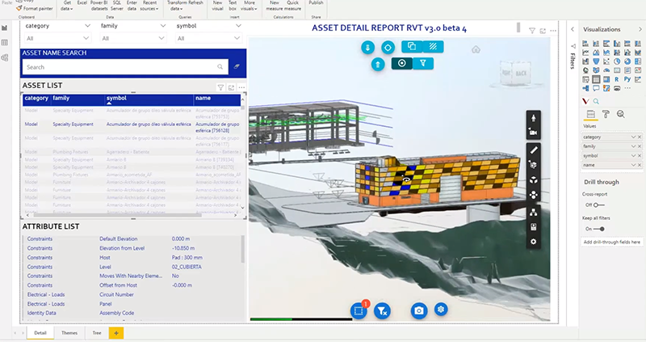Toggle Keep all filters switch

(598, 229)
